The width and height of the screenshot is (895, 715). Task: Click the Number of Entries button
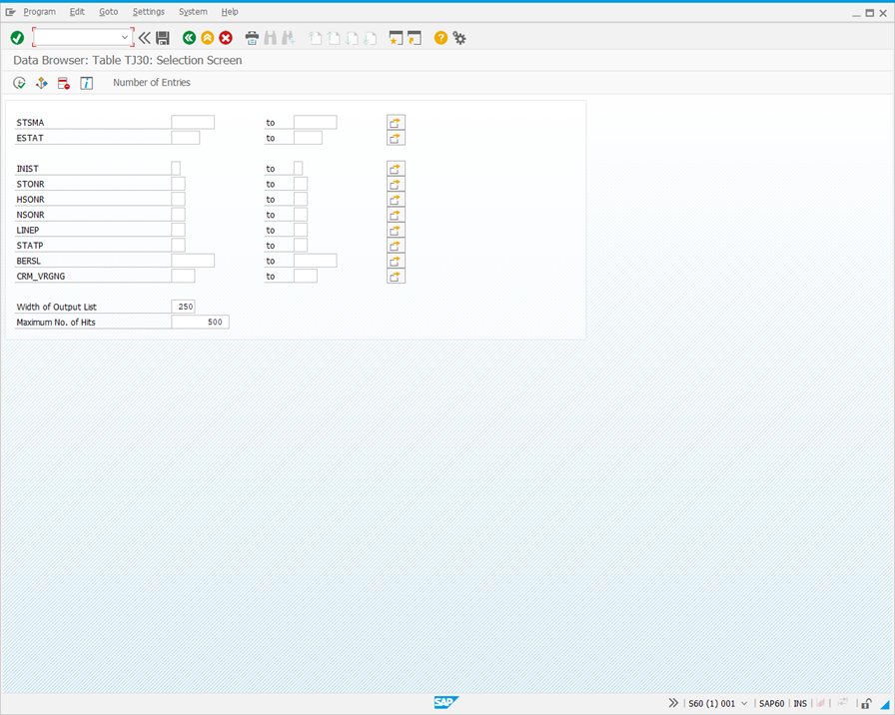tap(151, 83)
